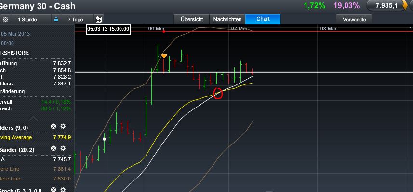
Task: Click the 06 Mär date axis label
Action: (x=157, y=29)
